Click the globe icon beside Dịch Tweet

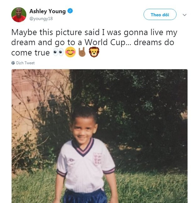pyautogui.click(x=13, y=63)
